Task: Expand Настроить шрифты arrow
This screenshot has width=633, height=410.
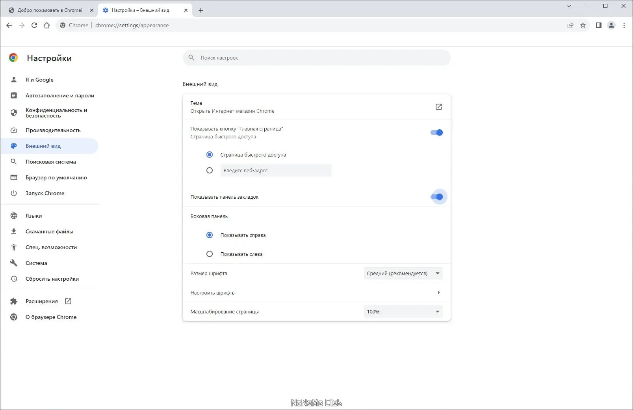Action: click(x=439, y=293)
